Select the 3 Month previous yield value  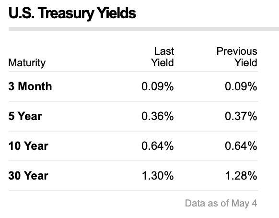point(241,86)
